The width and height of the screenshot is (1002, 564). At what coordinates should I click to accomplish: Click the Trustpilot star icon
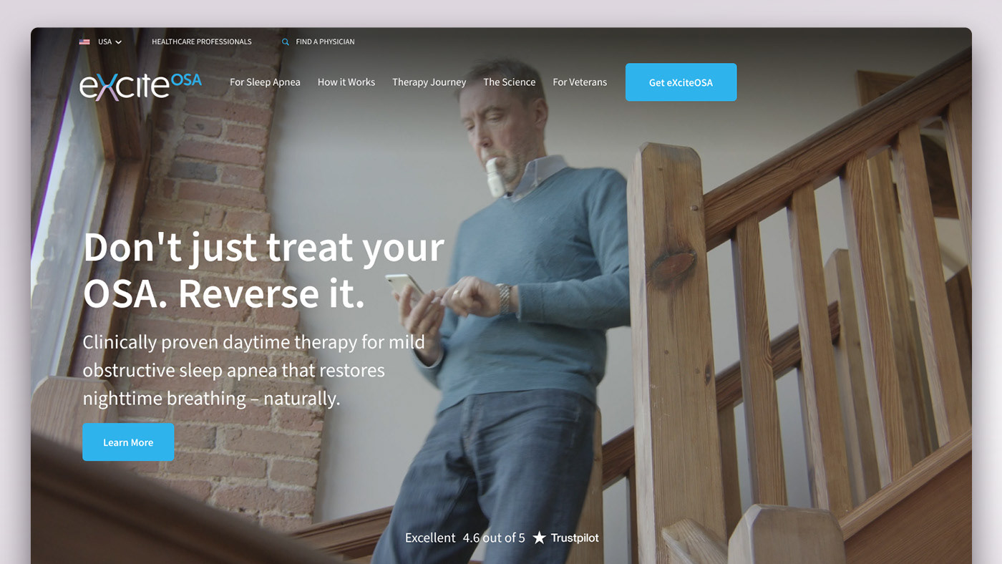click(x=540, y=538)
